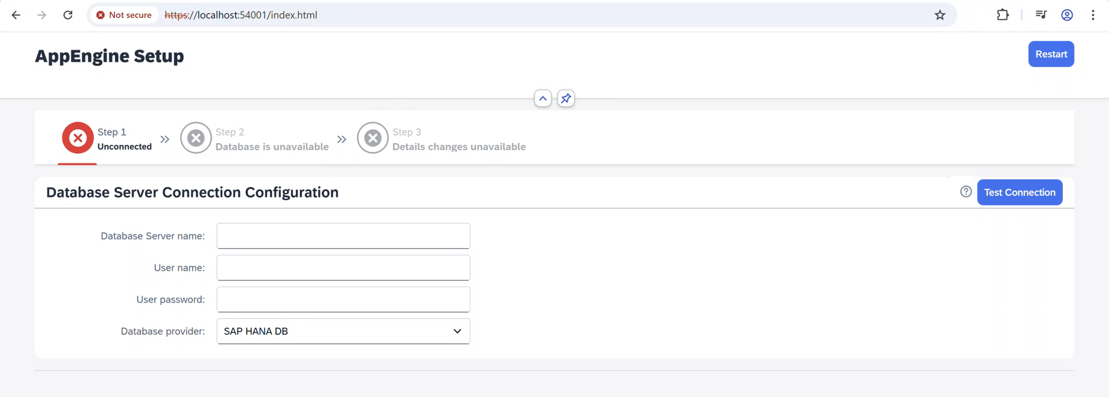Click the reload page icon
Viewport: 1109px width, 397px height.
[x=68, y=15]
